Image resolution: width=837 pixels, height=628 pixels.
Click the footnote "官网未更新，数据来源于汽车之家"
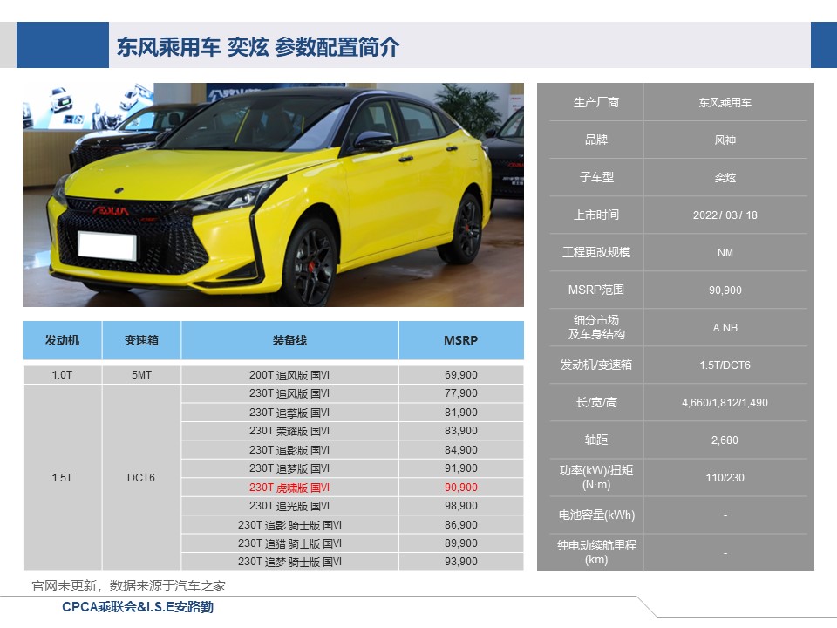pos(129,586)
